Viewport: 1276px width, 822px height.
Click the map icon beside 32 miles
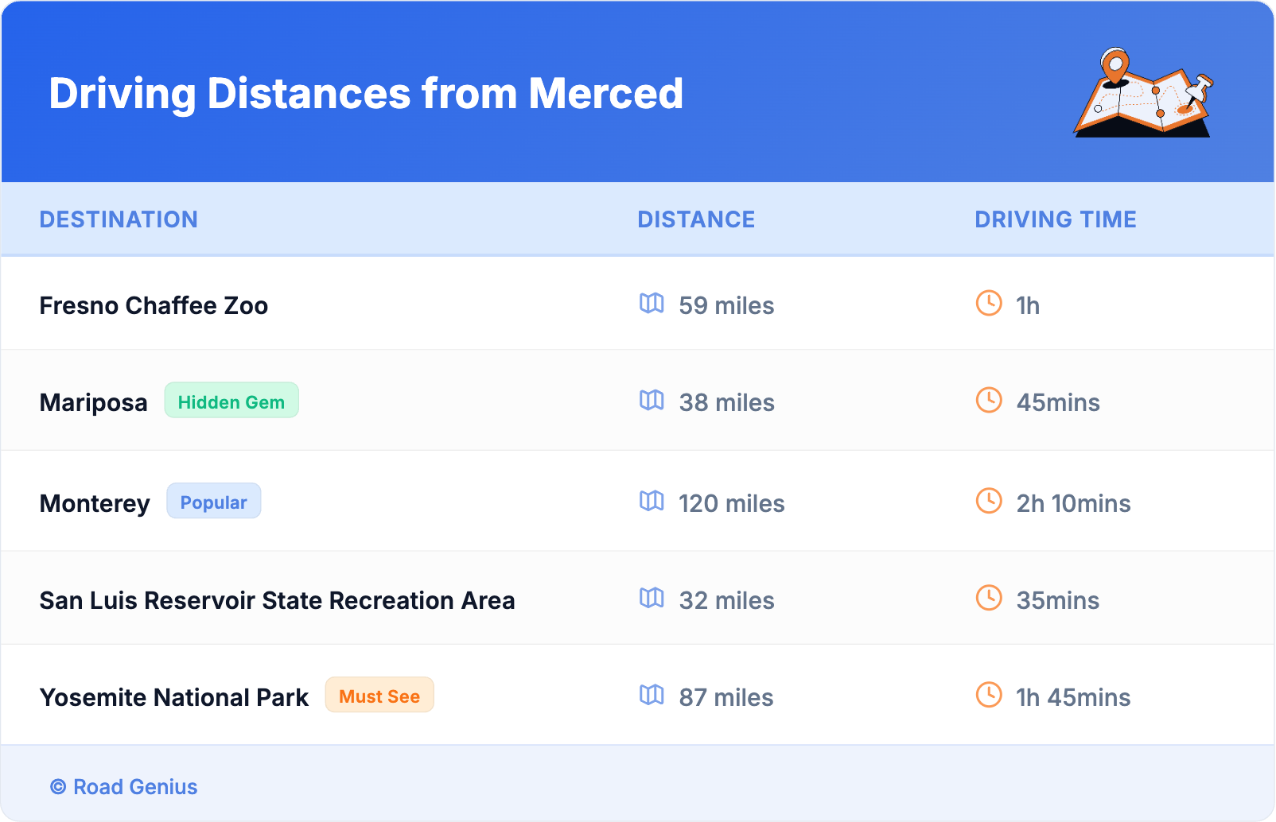652,598
